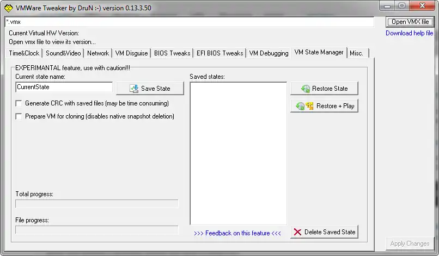Click the VMWare Tweaker title bar icon
The image size is (439, 256).
[8, 8]
